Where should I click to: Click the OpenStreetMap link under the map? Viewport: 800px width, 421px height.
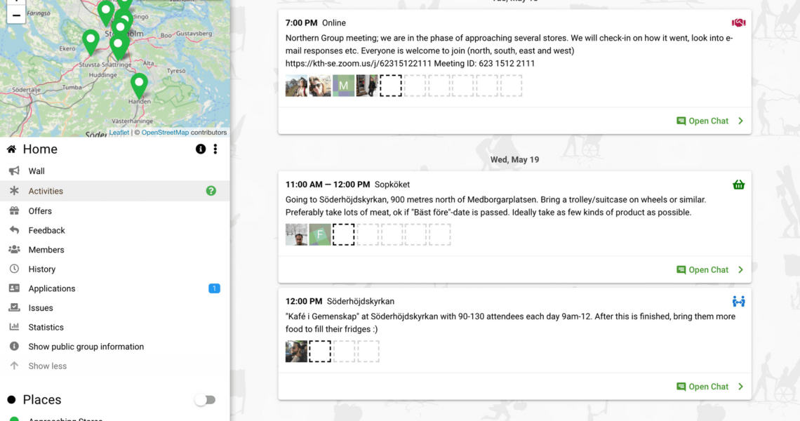(165, 133)
